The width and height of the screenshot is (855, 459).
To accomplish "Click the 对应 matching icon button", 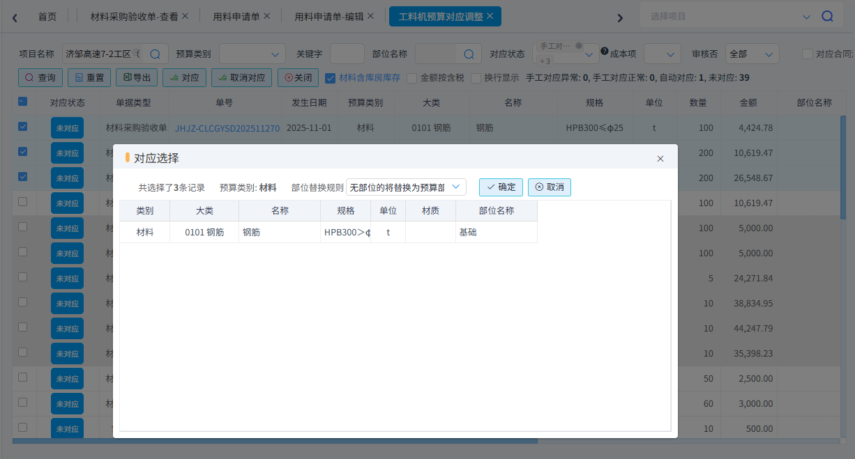I will [173, 77].
